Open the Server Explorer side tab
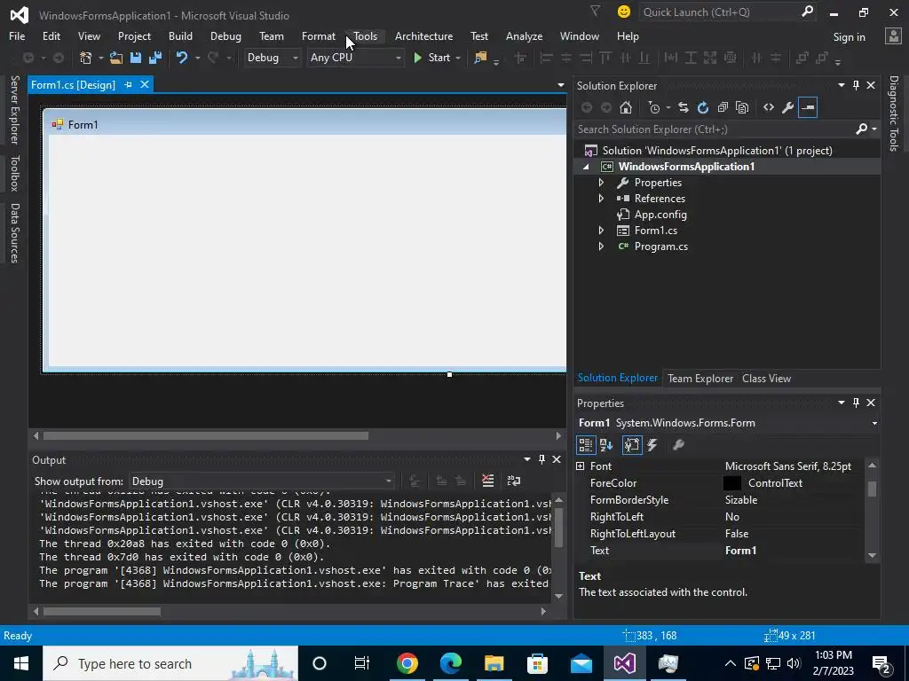 pos(14,109)
